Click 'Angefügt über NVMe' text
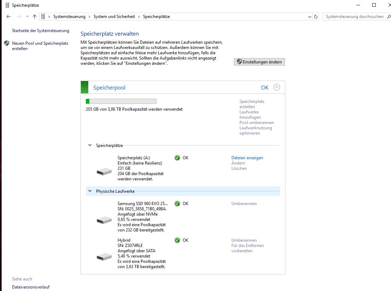This screenshot has height=291, width=391. pyautogui.click(x=138, y=214)
